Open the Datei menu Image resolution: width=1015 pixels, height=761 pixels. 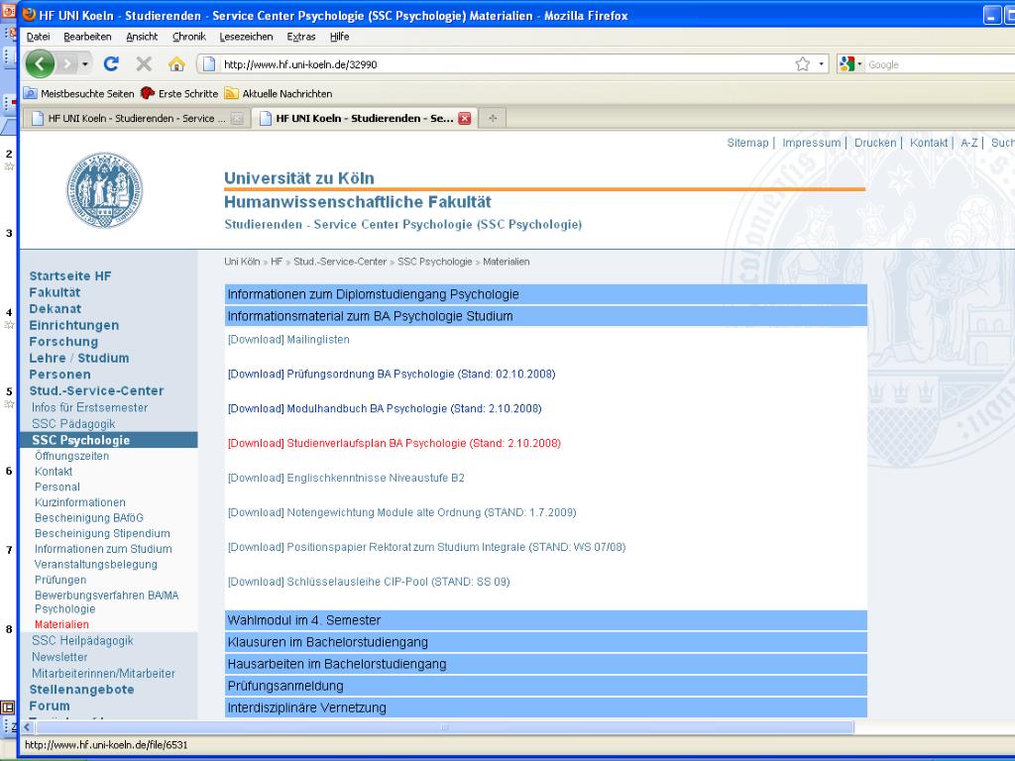[x=39, y=37]
